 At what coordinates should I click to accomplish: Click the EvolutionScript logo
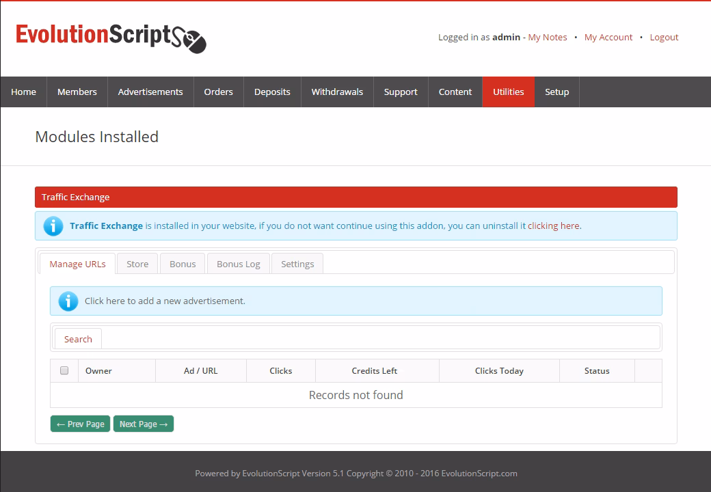111,38
